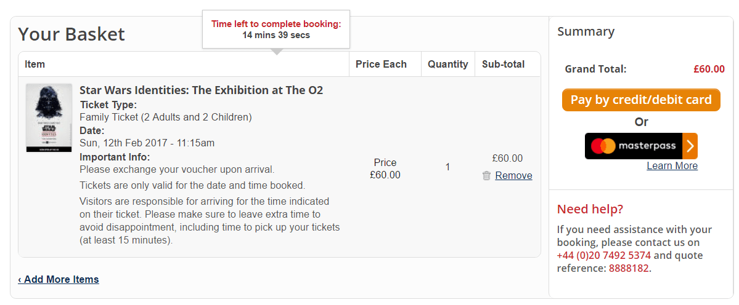Click the Mastercard circles logo
The image size is (739, 305).
(603, 146)
